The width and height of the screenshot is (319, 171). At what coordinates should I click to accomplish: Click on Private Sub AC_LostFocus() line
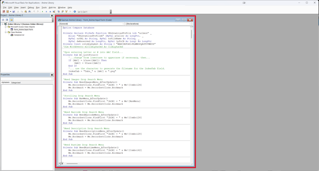coord(81,55)
